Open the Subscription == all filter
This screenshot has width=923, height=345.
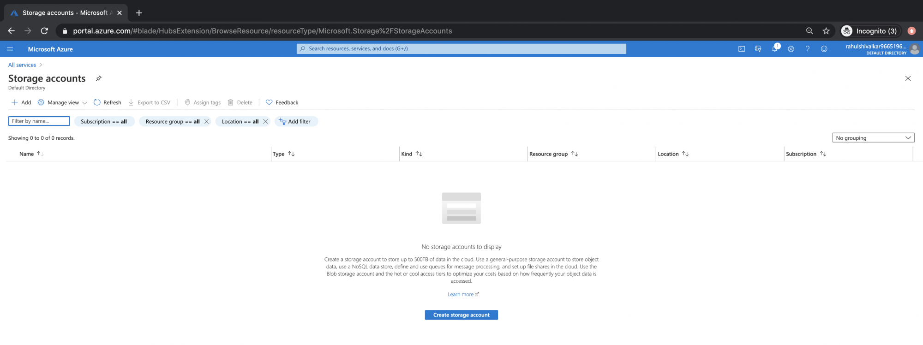pyautogui.click(x=104, y=121)
